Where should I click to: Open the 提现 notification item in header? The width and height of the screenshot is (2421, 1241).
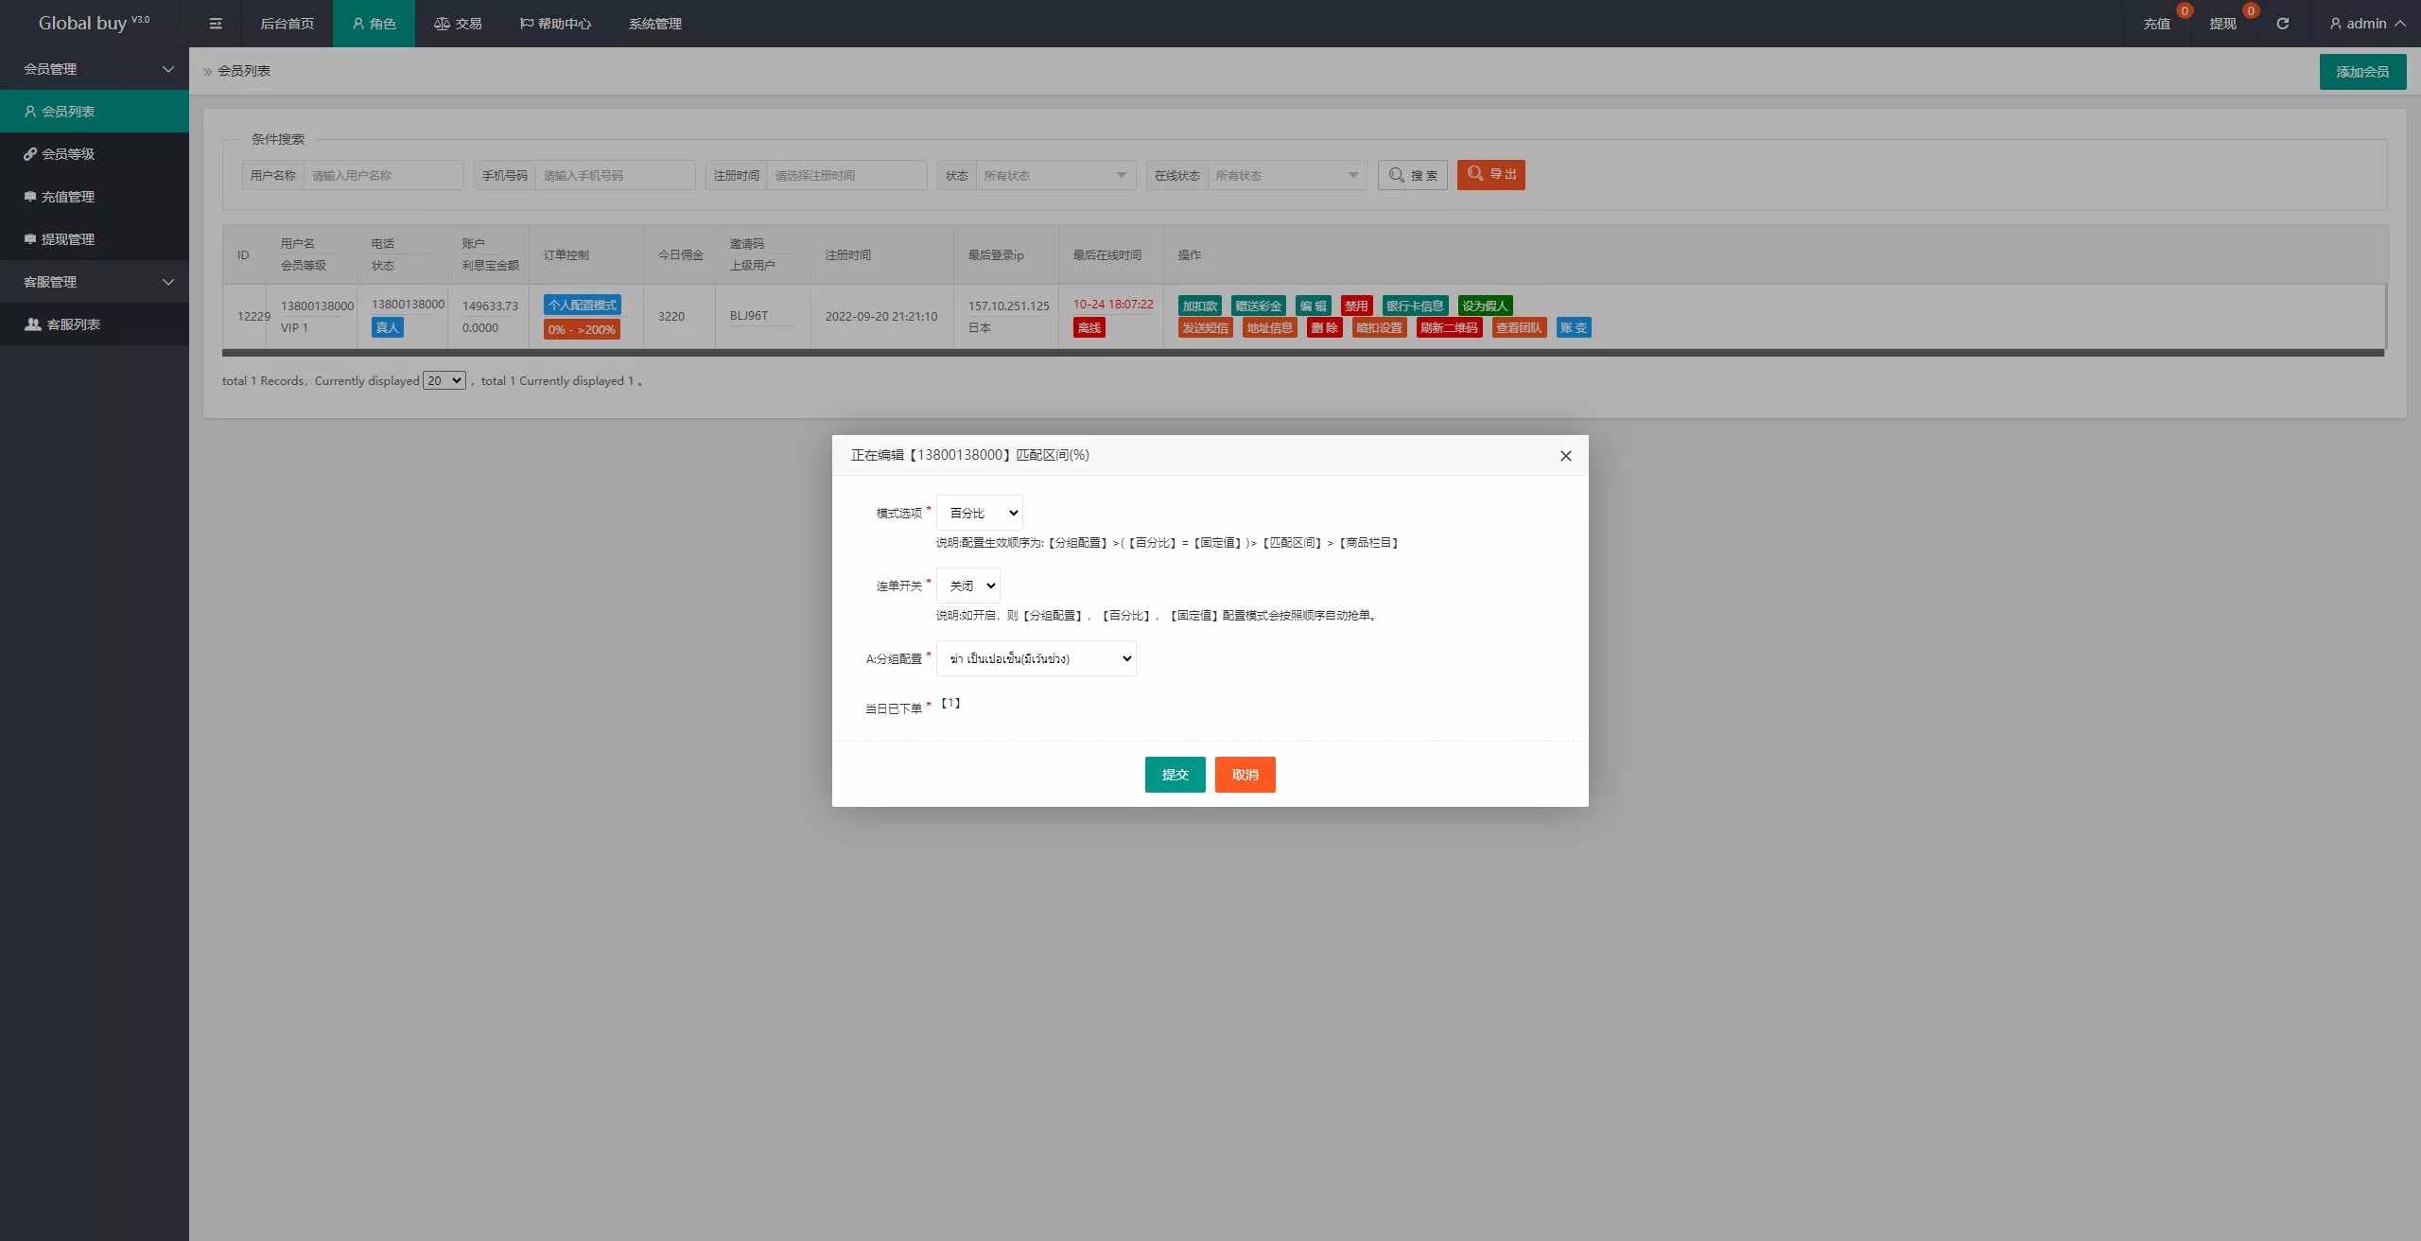(2222, 24)
